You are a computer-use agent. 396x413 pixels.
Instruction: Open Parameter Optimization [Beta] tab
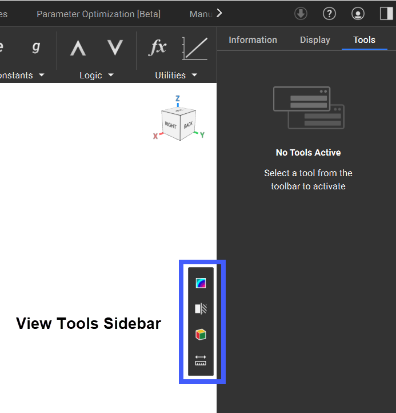pyautogui.click(x=99, y=14)
